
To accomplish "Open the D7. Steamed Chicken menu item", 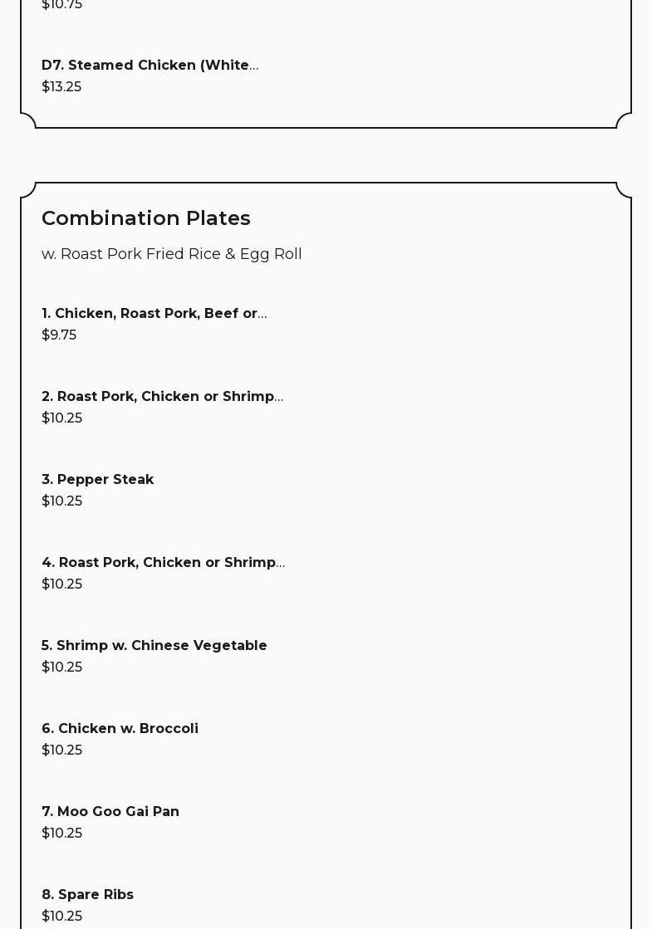I will (x=150, y=65).
